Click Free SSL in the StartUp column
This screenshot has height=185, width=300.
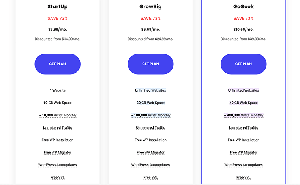58,178
